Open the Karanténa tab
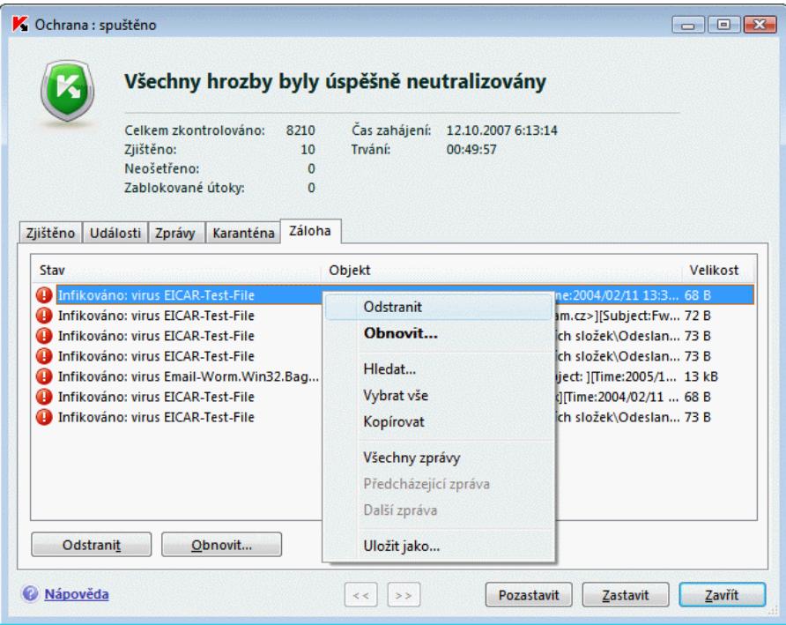The height and width of the screenshot is (625, 786). pyautogui.click(x=243, y=234)
